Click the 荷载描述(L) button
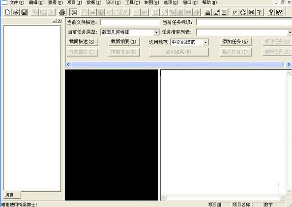This screenshot has width=292, height=207. pyautogui.click(x=82, y=52)
